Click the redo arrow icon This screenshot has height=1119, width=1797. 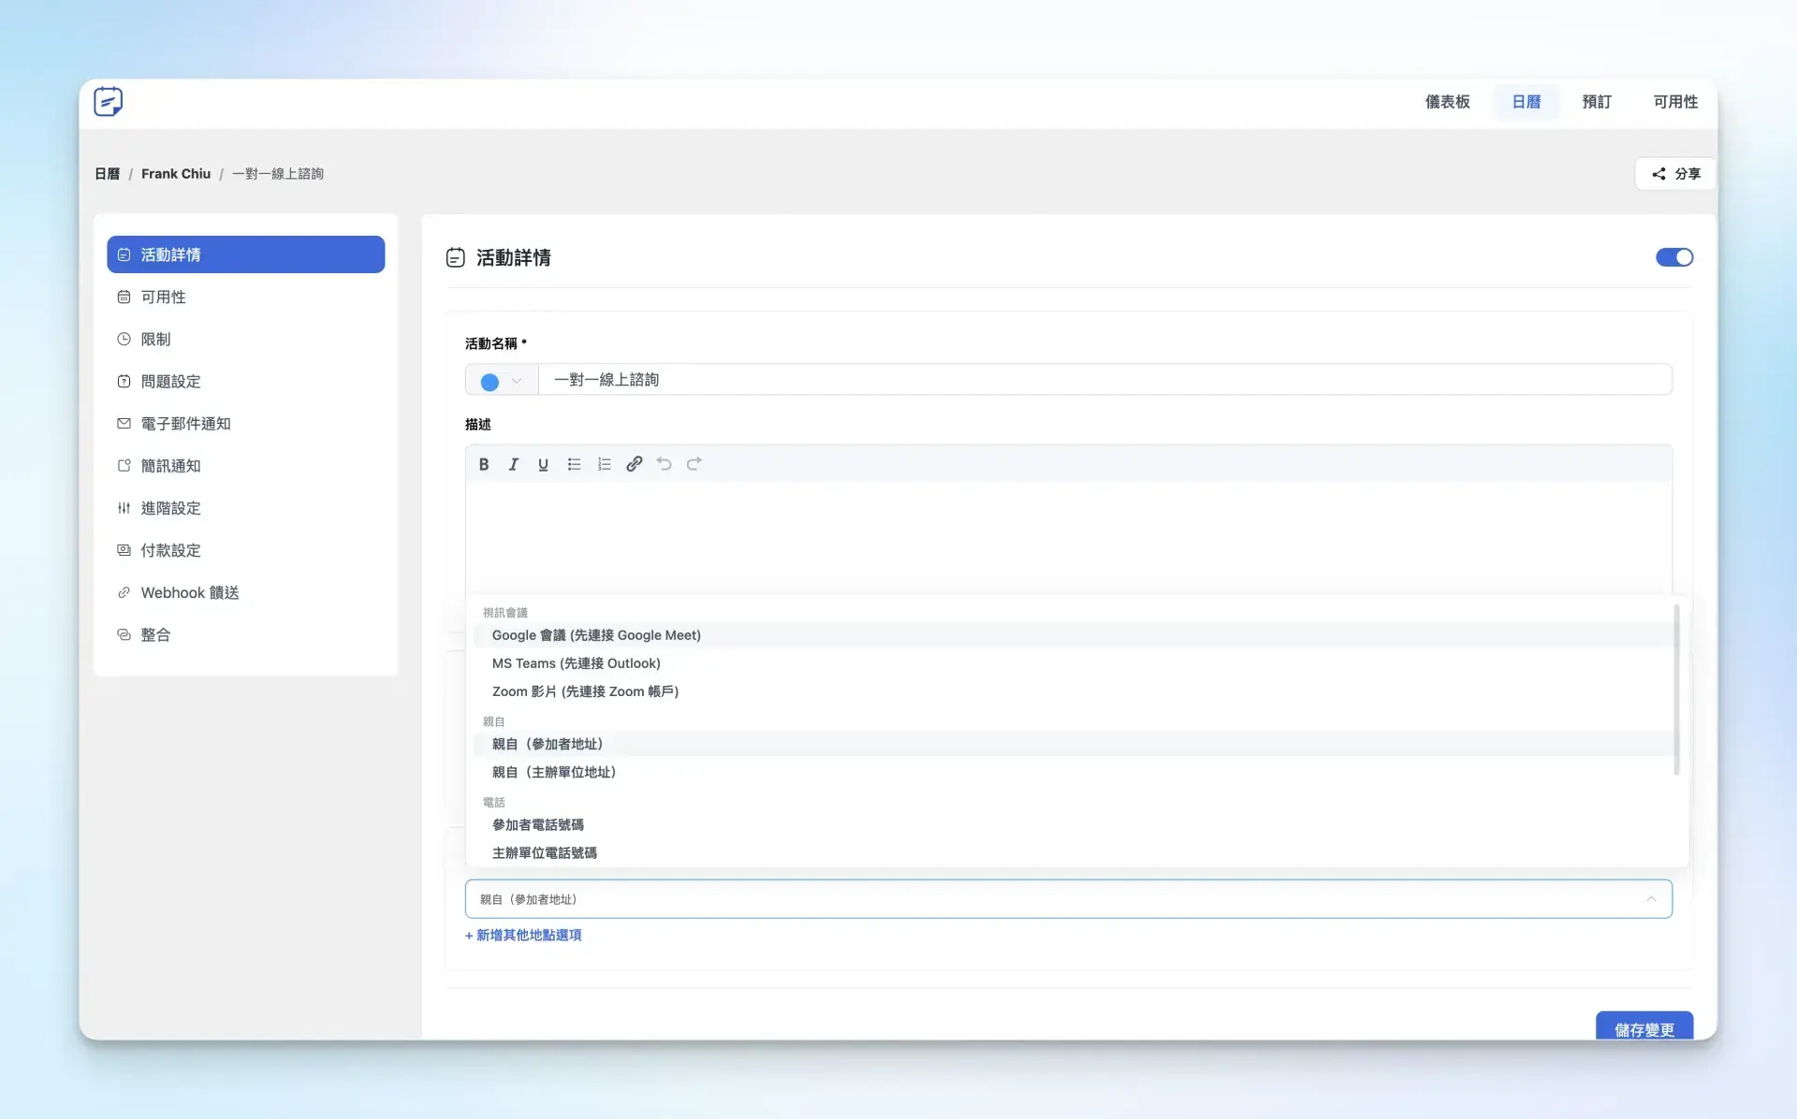(x=694, y=464)
